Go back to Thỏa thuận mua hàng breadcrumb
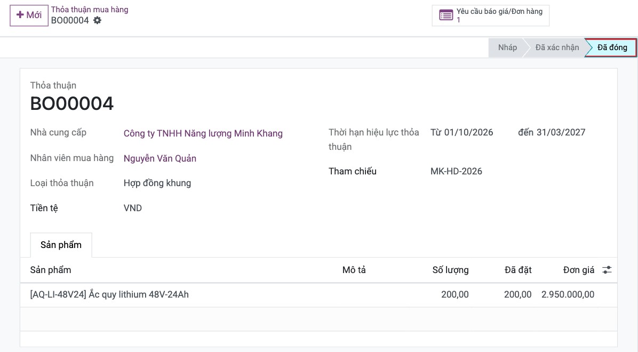The height and width of the screenshot is (352, 638). coord(90,10)
